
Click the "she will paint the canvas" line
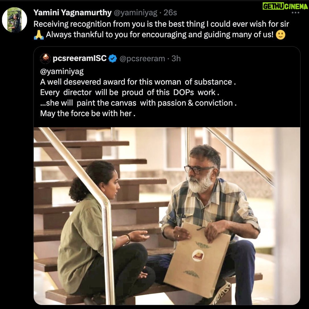(x=138, y=103)
